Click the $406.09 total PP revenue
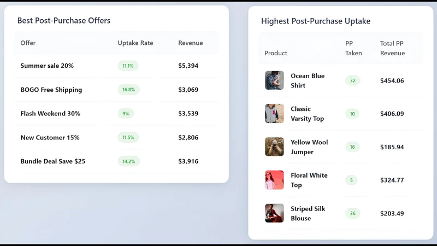 [x=392, y=114]
